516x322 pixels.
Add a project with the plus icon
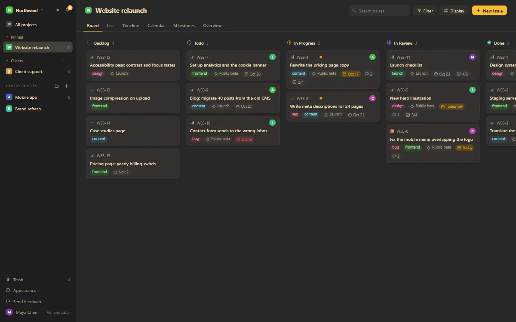click(66, 86)
